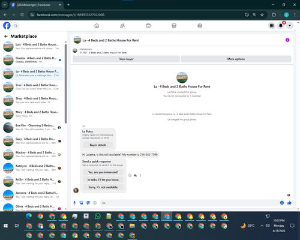Open the Katelynn 4 Beds conversation
The width and height of the screenshot is (300, 240).
32,168
